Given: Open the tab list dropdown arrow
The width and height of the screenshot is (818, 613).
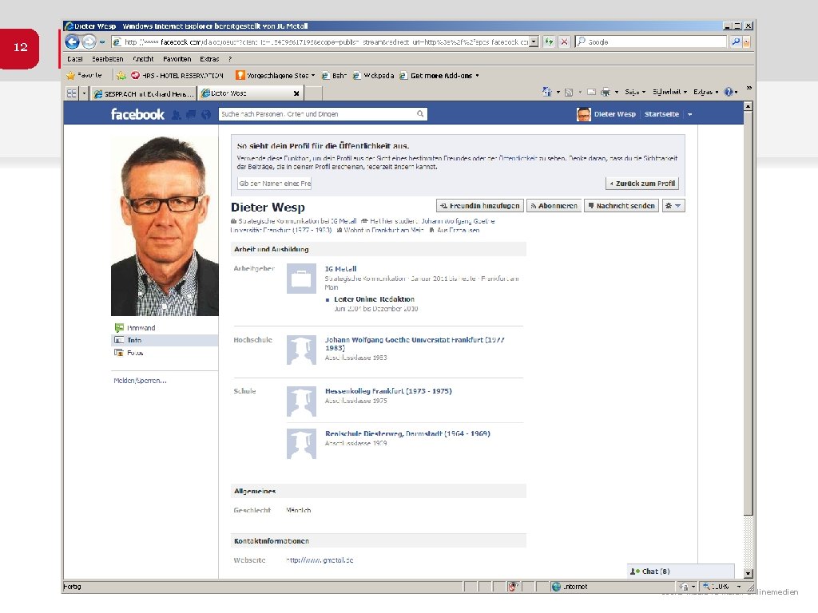Looking at the screenshot, I should pos(84,93).
